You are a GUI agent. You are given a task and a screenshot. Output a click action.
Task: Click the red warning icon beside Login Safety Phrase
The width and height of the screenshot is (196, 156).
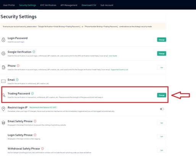(35, 135)
